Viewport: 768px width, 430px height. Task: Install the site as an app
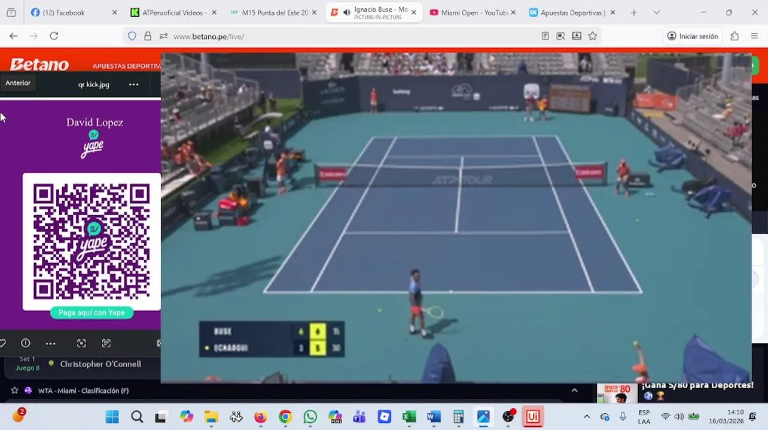[577, 36]
